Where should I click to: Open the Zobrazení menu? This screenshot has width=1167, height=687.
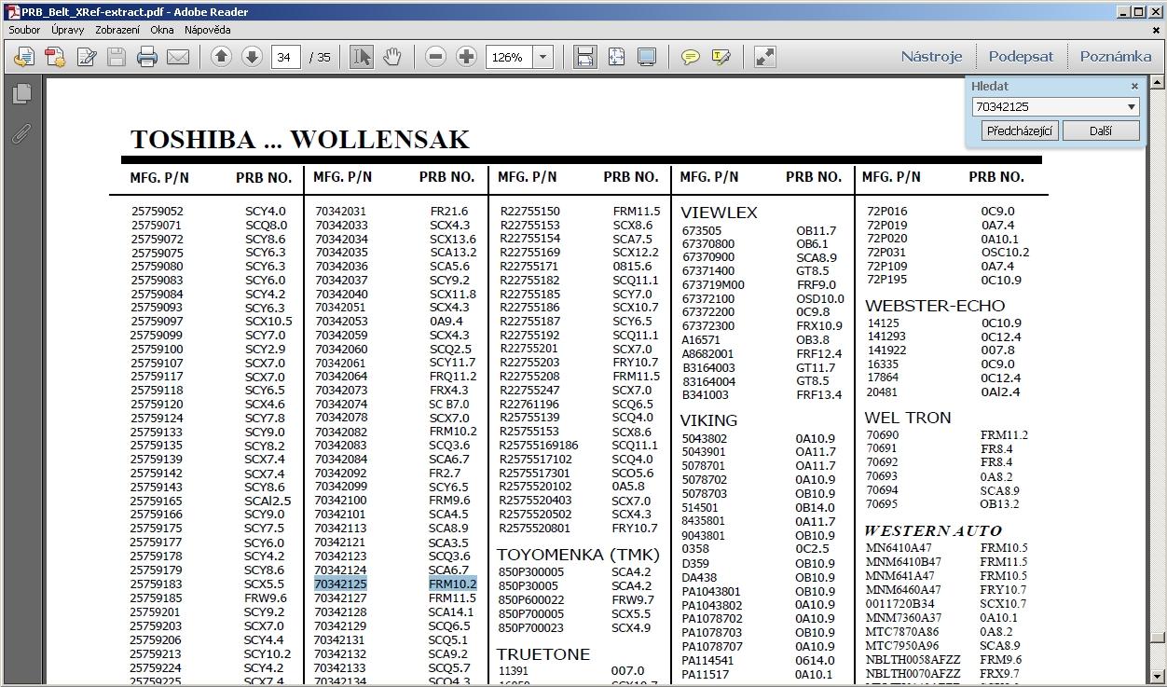[x=117, y=30]
